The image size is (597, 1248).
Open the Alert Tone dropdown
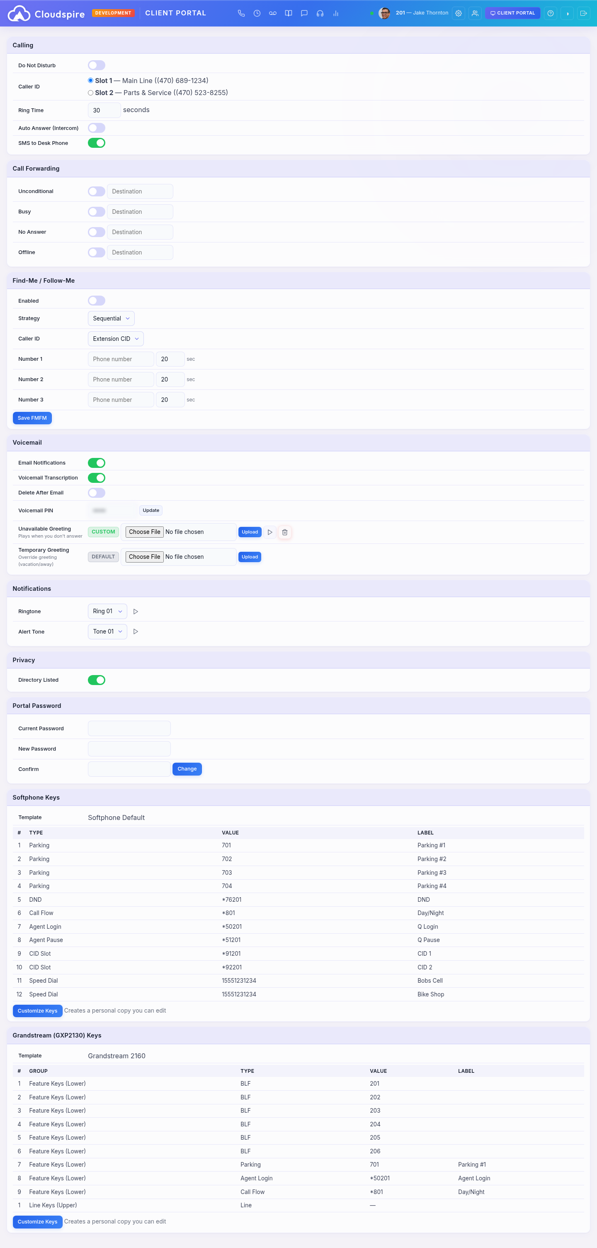coord(107,631)
